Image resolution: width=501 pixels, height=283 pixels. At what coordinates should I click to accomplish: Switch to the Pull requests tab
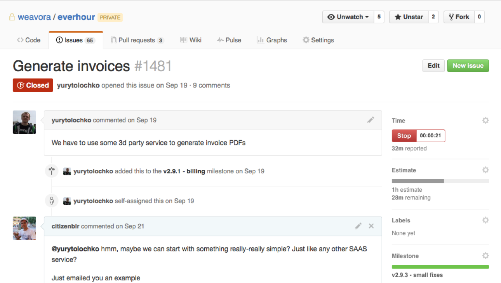(137, 40)
